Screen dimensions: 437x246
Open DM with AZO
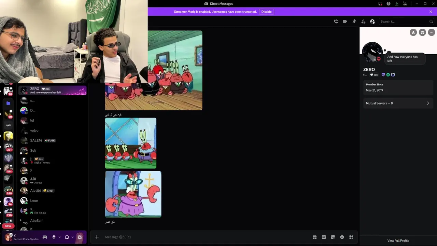coord(52,180)
